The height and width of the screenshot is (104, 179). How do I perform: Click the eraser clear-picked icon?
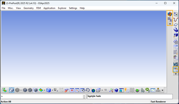(x=66, y=90)
